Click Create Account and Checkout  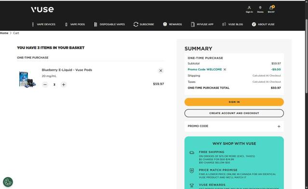pos(234,113)
